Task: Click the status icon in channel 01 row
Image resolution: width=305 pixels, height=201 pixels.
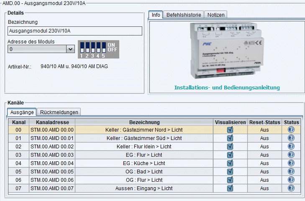Action: (291, 138)
